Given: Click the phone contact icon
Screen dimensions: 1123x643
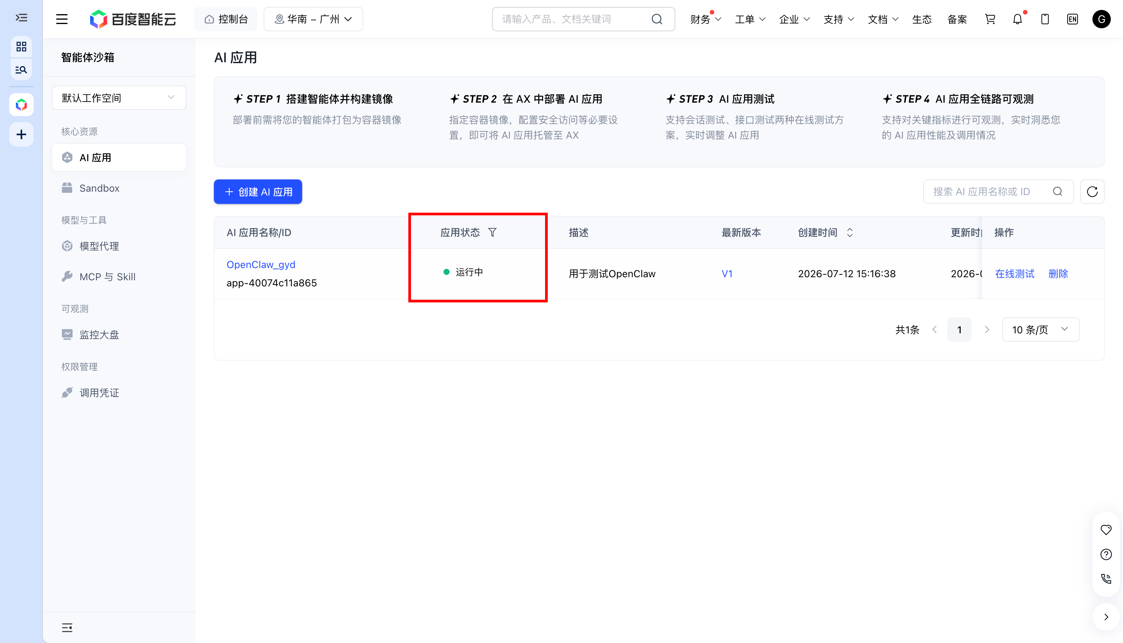Looking at the screenshot, I should point(1106,578).
